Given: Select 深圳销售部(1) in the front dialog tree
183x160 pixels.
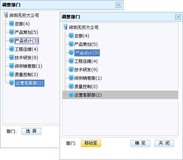Looking at the screenshot, I should [x=88, y=78].
